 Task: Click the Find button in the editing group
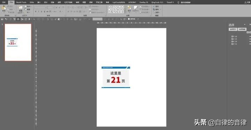156,6
